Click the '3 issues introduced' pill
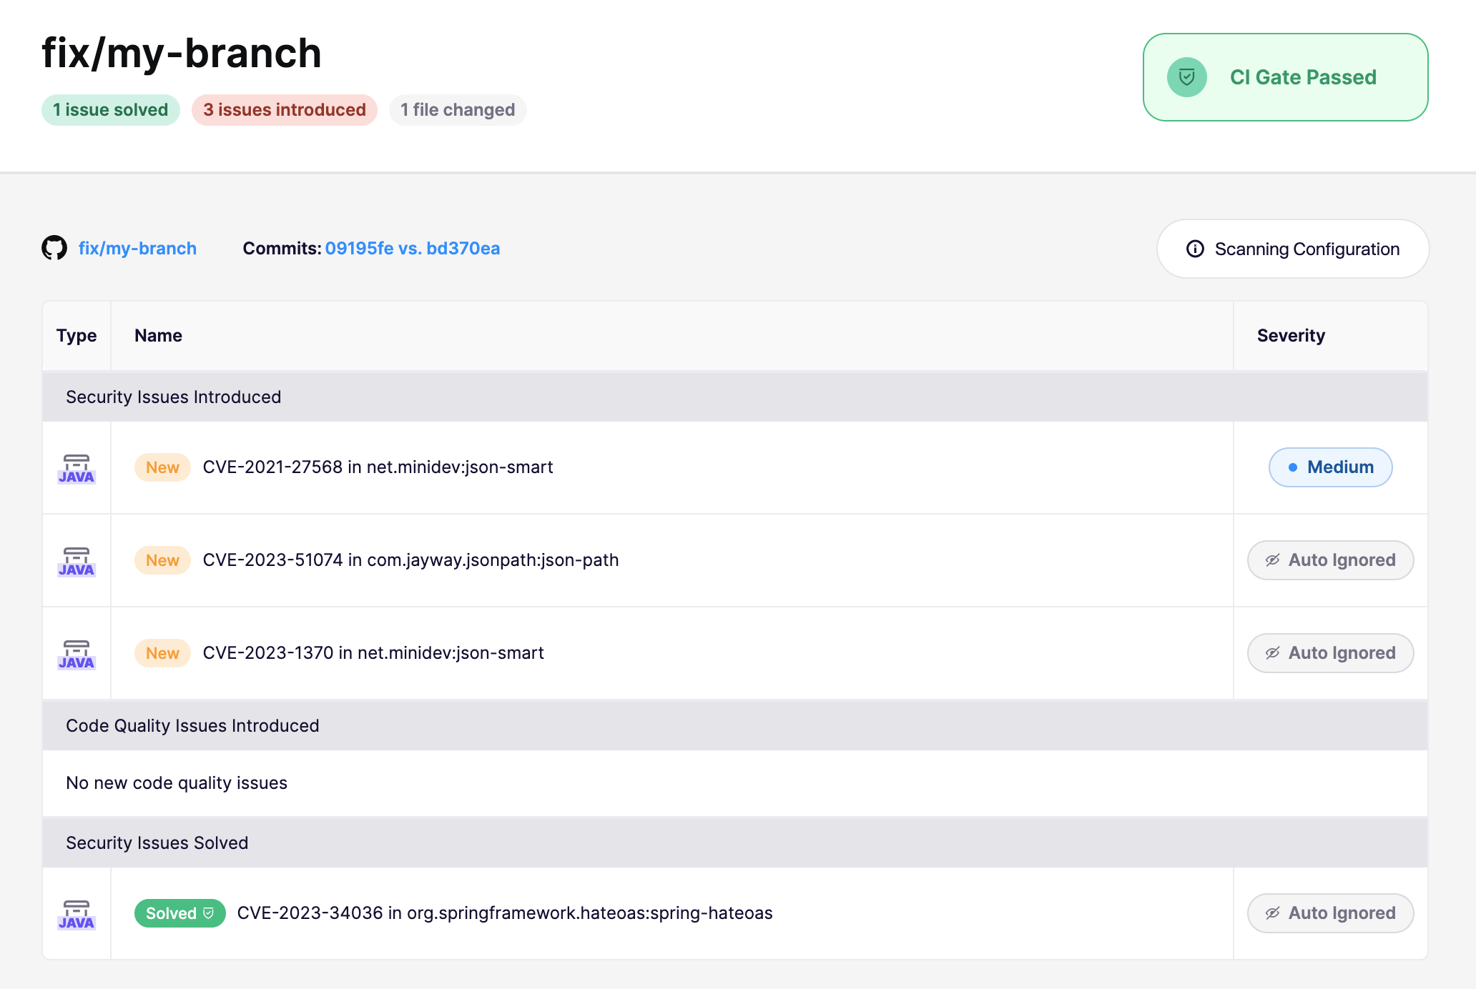 (284, 110)
